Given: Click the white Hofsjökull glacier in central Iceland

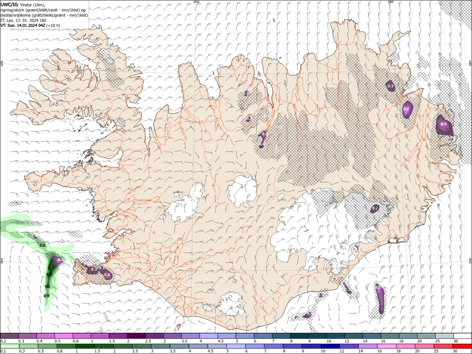Looking at the screenshot, I should pyautogui.click(x=242, y=191).
